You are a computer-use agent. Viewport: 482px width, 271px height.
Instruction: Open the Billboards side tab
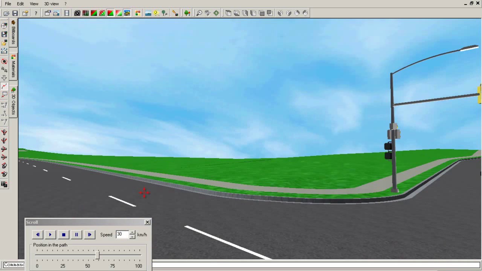click(13, 33)
